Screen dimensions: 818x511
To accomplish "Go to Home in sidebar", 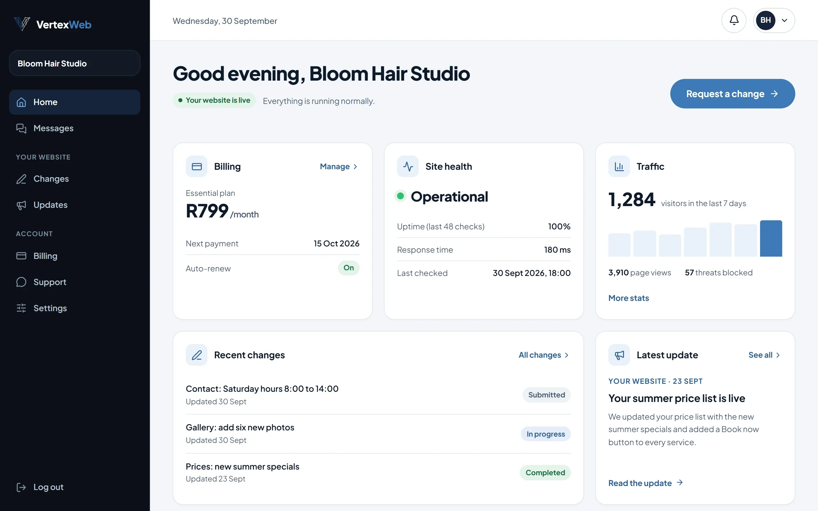I will (x=75, y=102).
